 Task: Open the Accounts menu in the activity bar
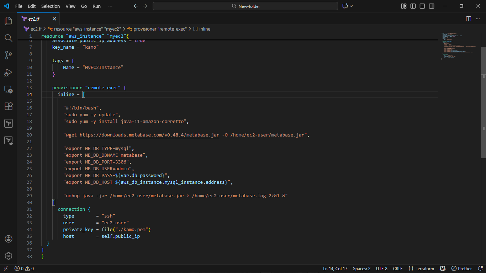[x=8, y=239]
